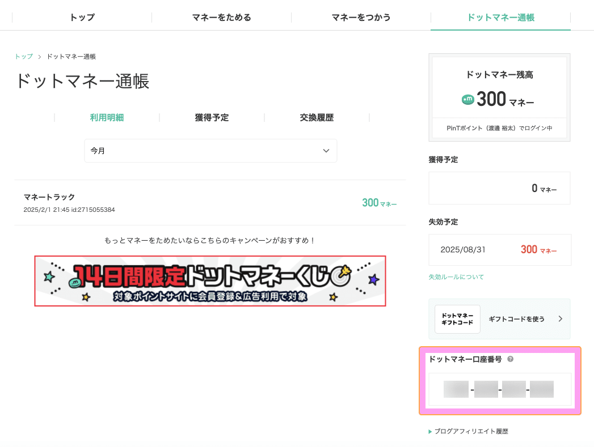
Task: Click the dropdown chevron in the period selector
Action: [x=326, y=151]
